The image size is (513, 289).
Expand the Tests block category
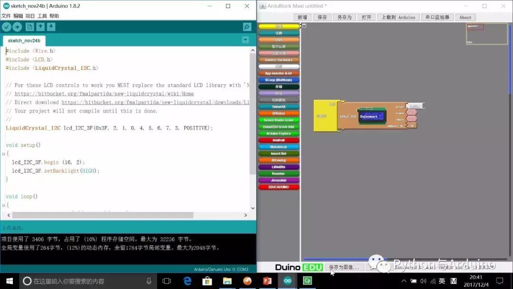point(278,40)
